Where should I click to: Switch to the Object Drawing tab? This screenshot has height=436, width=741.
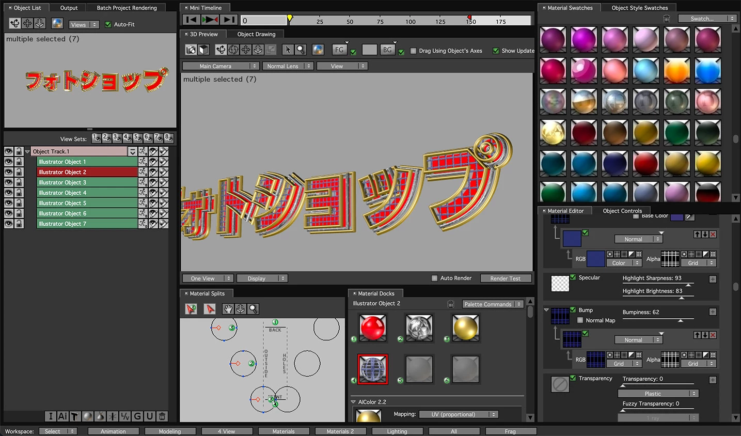(256, 34)
